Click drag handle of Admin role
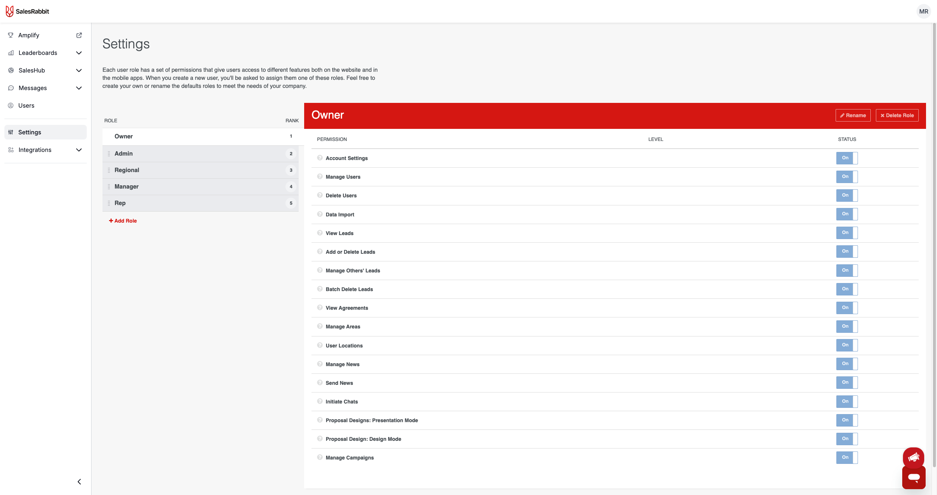This screenshot has height=495, width=937. [109, 154]
